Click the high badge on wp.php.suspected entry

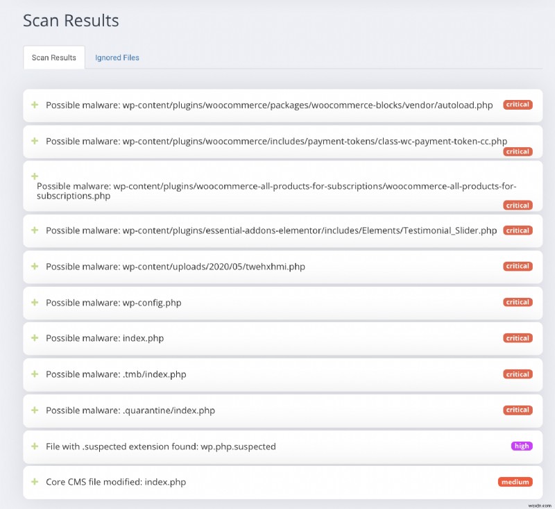[x=521, y=447]
